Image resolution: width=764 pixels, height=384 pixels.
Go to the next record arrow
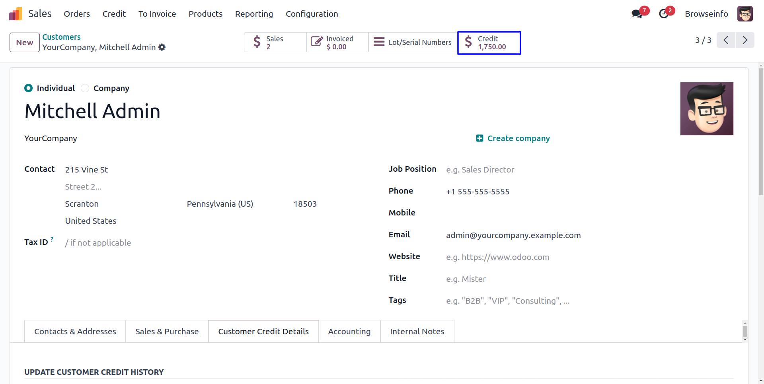[x=745, y=40]
